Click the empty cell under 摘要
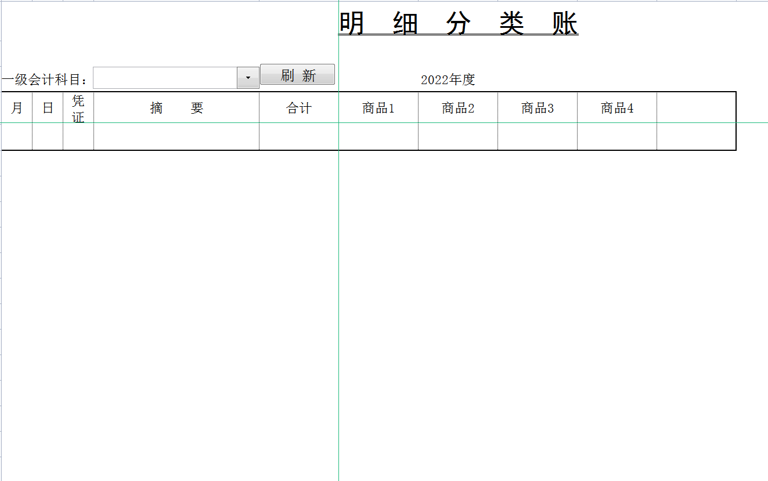Viewport: 768px width, 481px height. point(176,136)
